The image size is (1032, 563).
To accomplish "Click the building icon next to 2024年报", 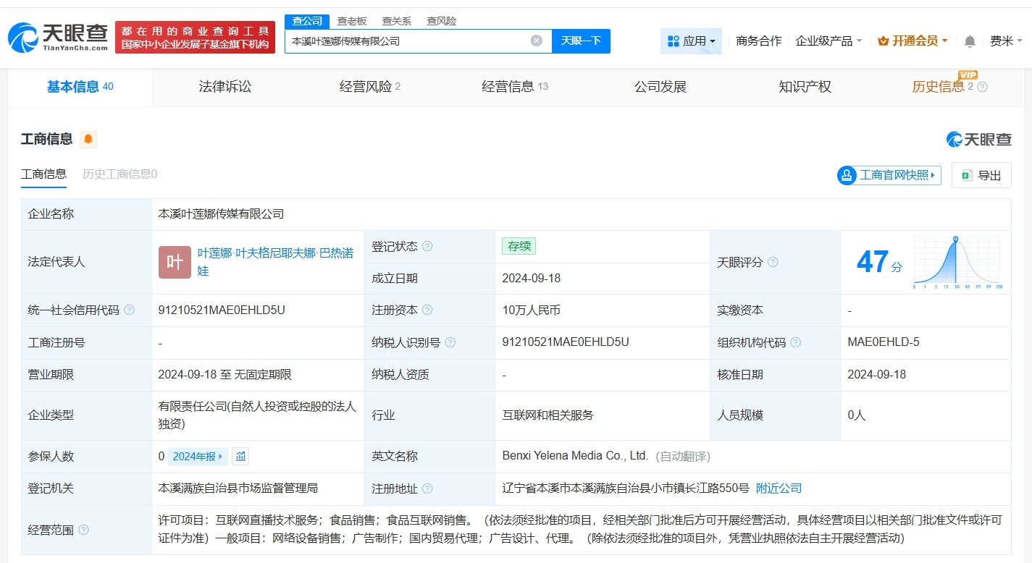I will click(240, 456).
